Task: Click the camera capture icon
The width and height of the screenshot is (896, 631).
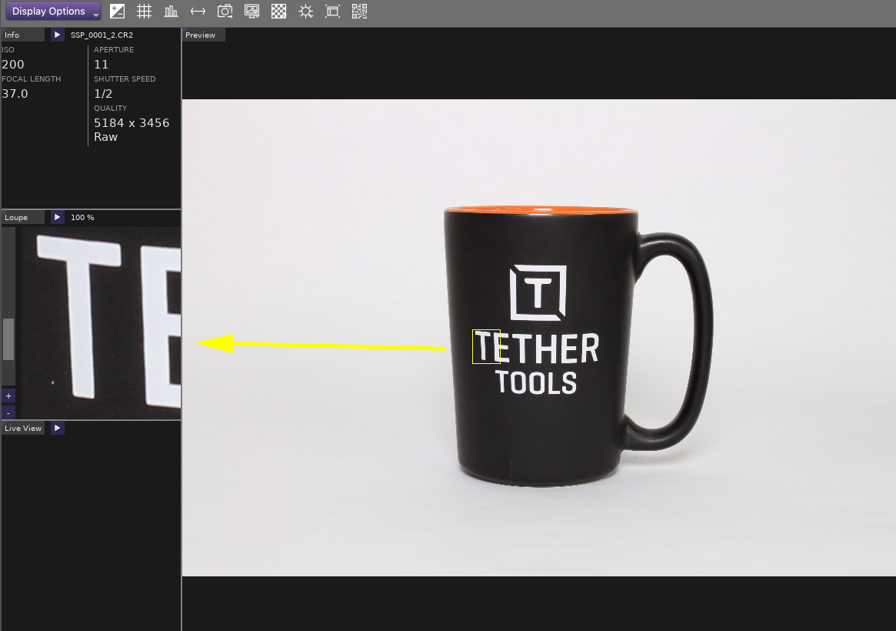Action: 225,12
